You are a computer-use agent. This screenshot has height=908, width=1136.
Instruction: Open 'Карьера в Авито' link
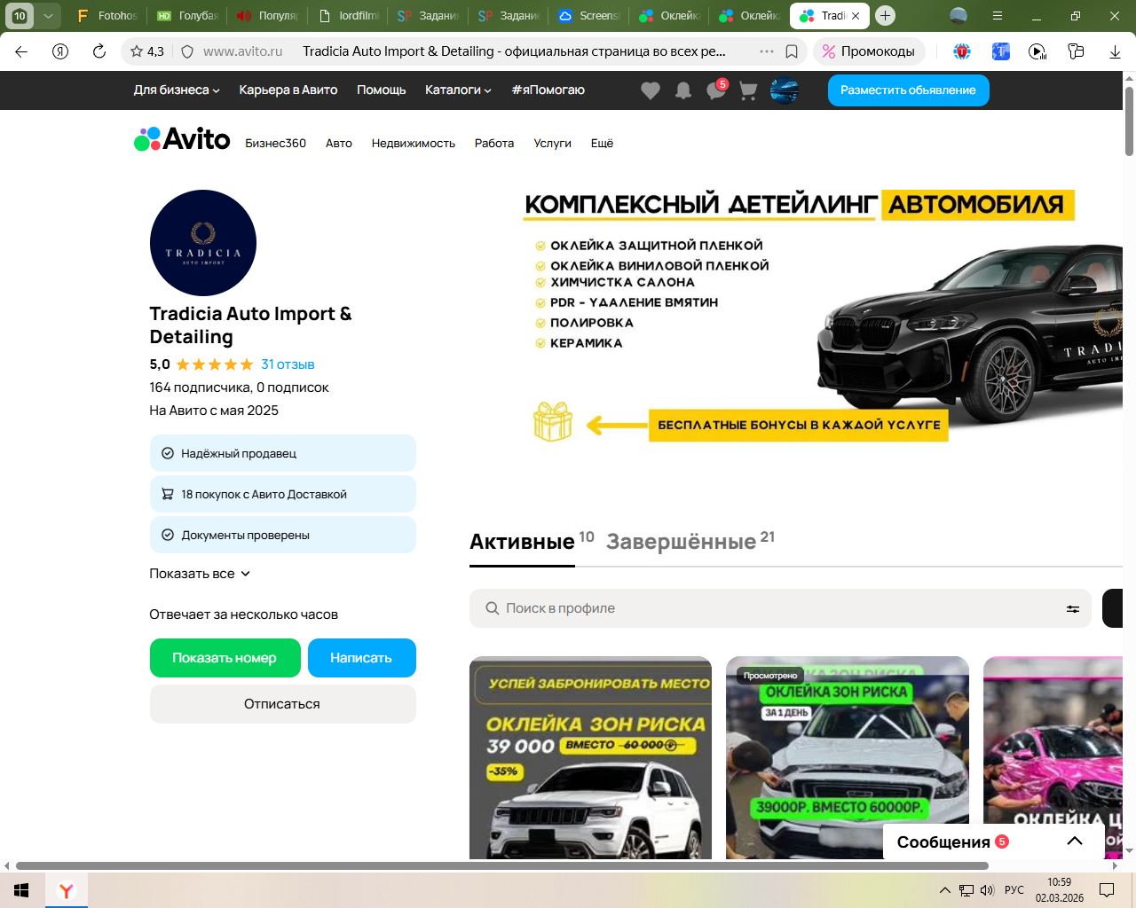tap(288, 90)
